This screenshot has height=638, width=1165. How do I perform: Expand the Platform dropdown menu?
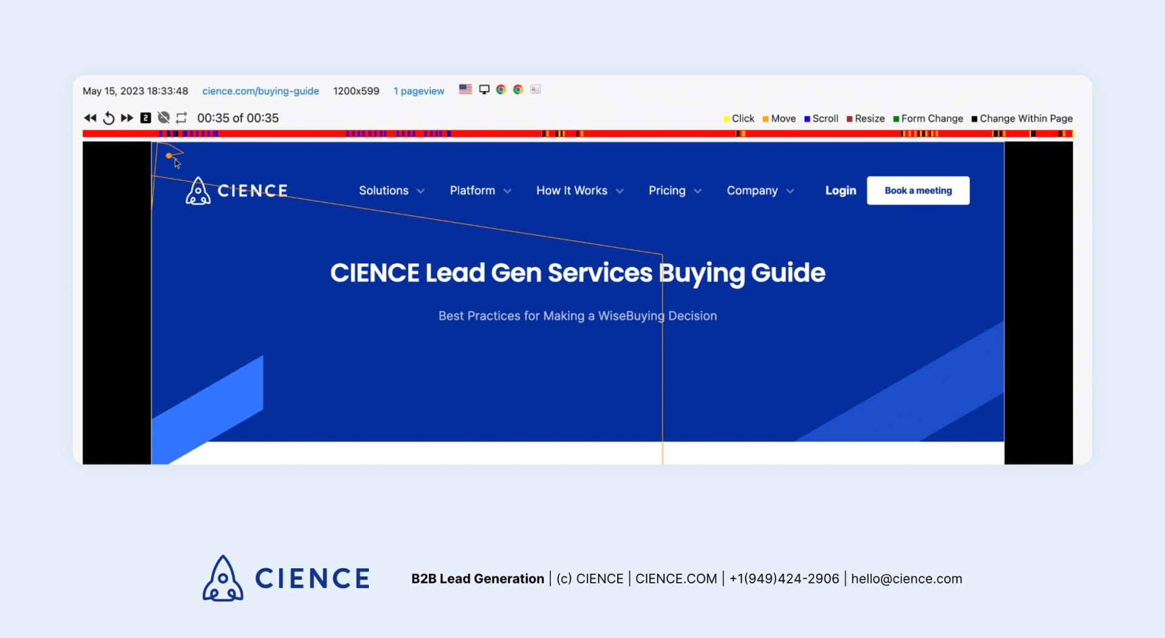point(480,191)
